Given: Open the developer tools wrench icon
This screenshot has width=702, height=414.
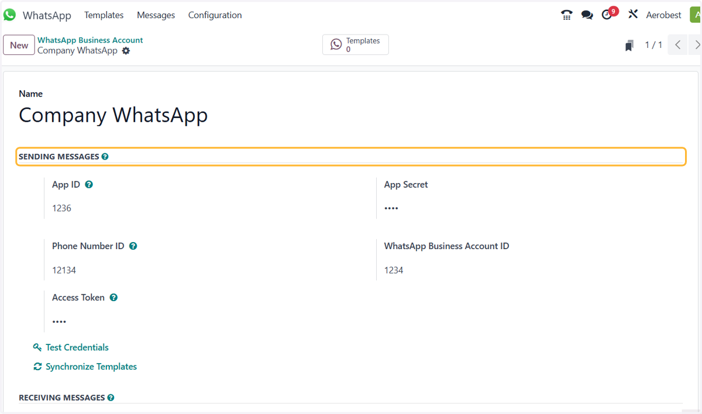Looking at the screenshot, I should point(633,15).
